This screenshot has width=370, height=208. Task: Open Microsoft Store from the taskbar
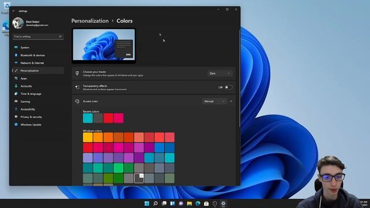[206, 203]
